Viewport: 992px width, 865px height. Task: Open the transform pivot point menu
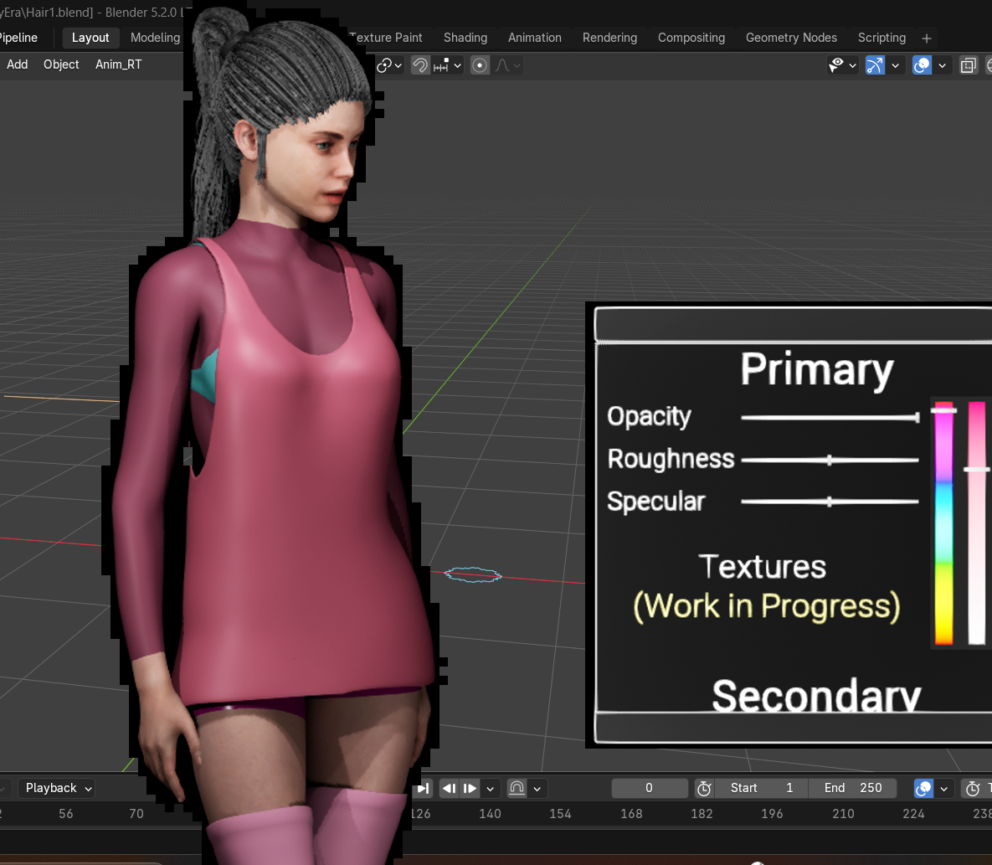pos(390,65)
